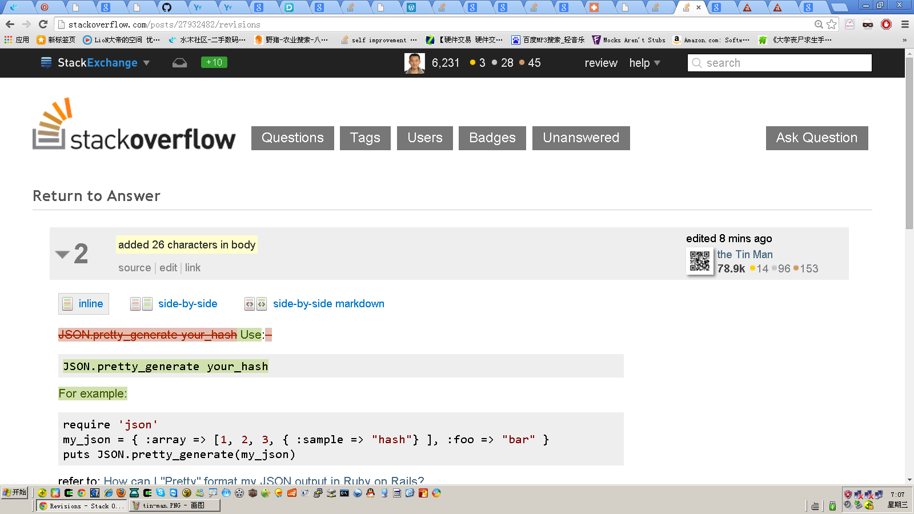Click the Ask Question button

coord(816,138)
